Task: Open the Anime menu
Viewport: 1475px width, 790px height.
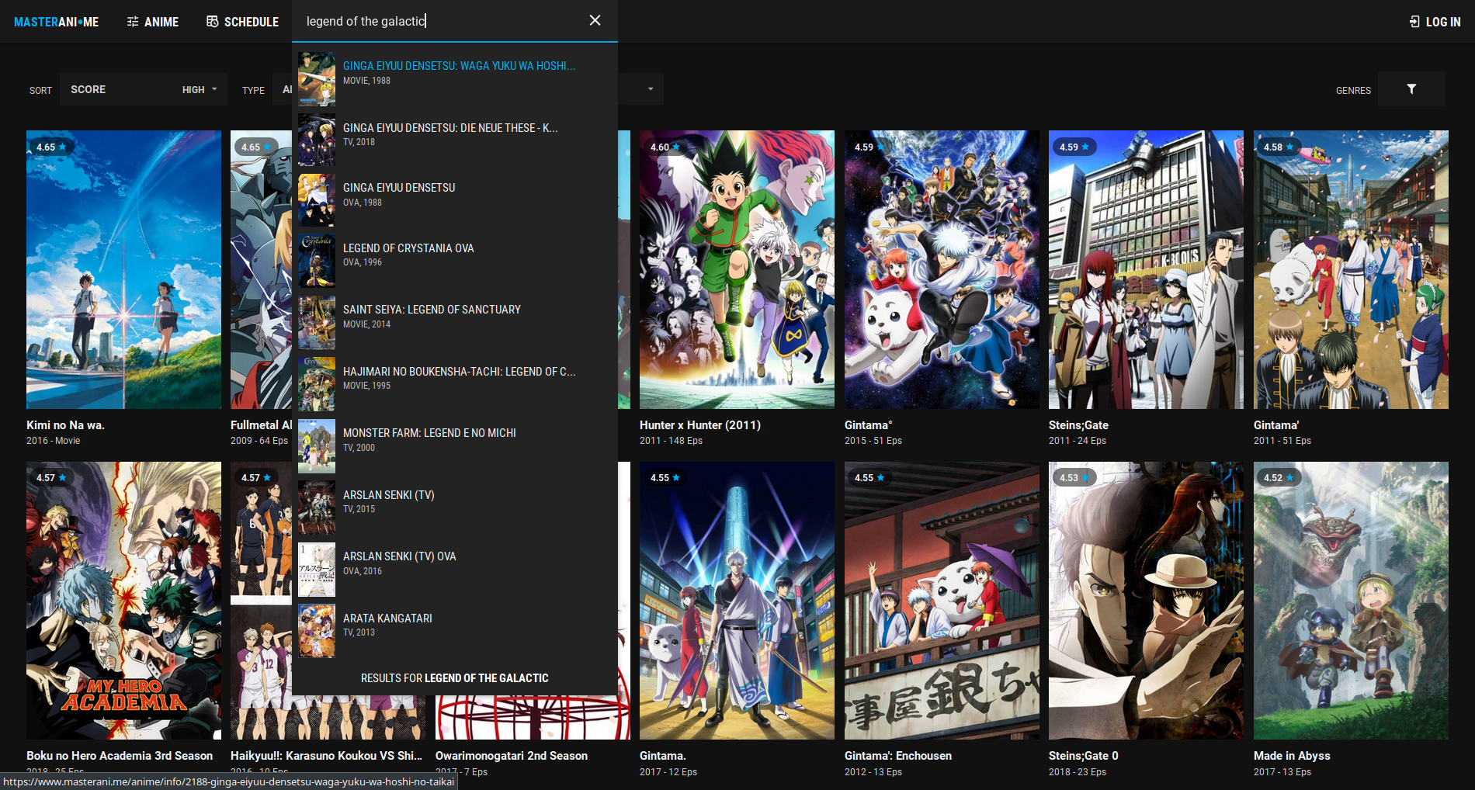Action: (153, 22)
